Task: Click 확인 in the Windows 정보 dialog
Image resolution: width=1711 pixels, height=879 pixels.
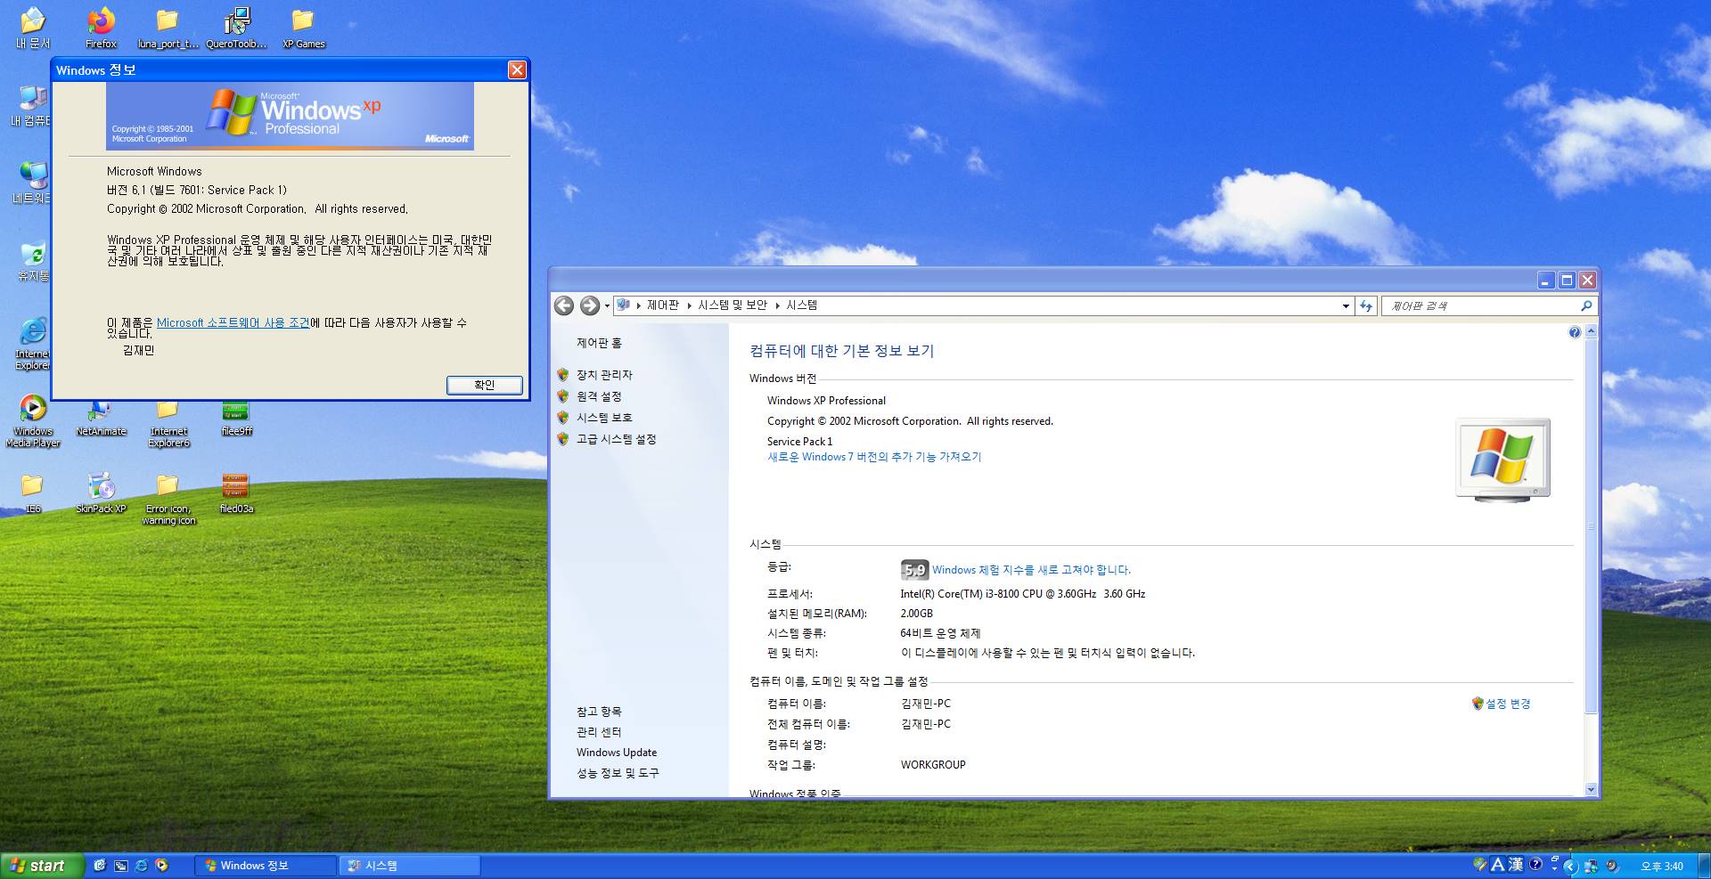Action: (484, 385)
